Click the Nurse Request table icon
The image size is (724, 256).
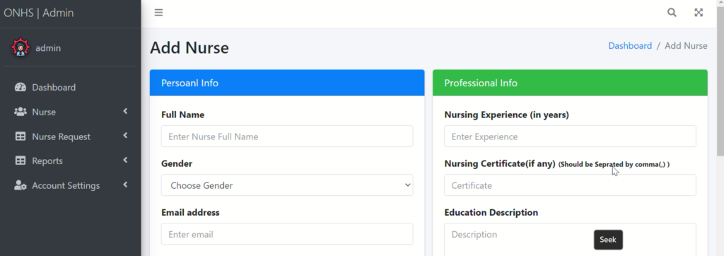[21, 136]
